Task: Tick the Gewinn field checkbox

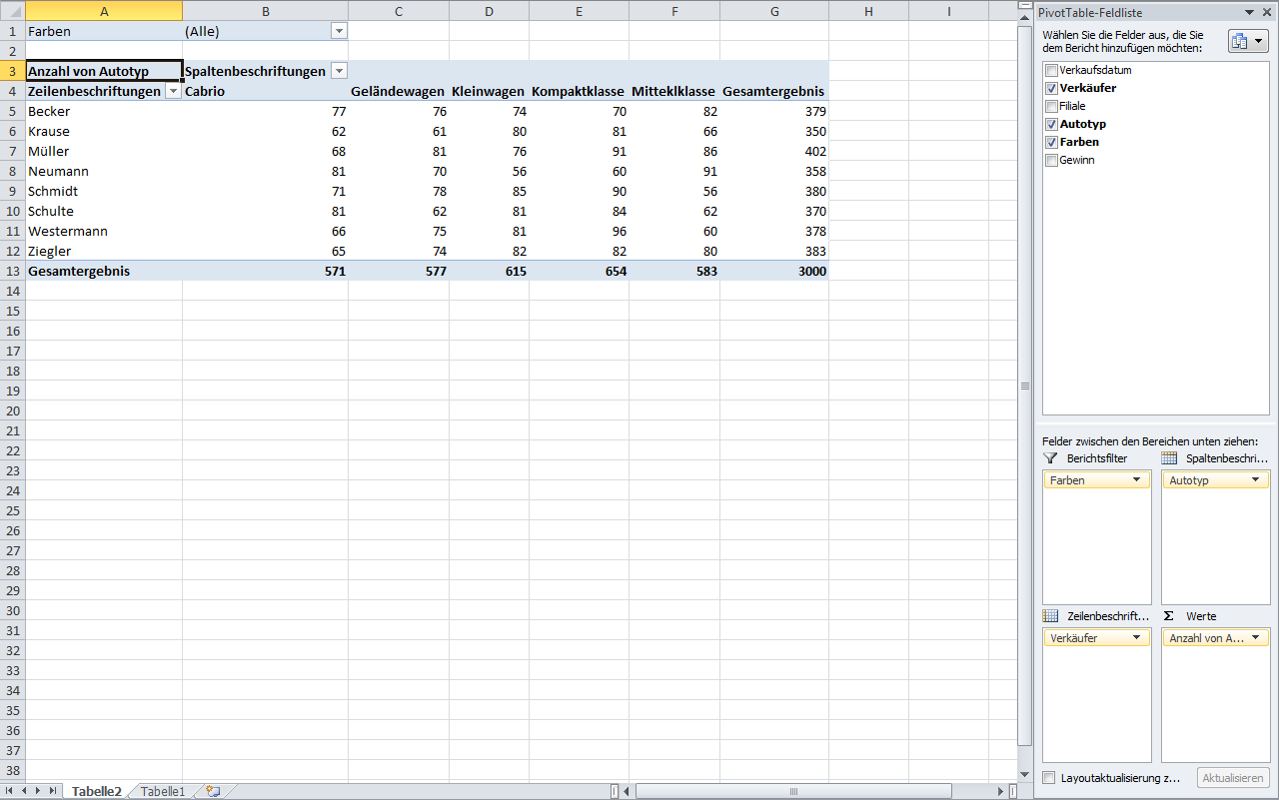Action: tap(1051, 160)
